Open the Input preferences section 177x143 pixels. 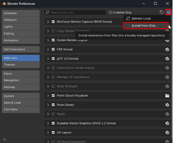pyautogui.click(x=21, y=74)
